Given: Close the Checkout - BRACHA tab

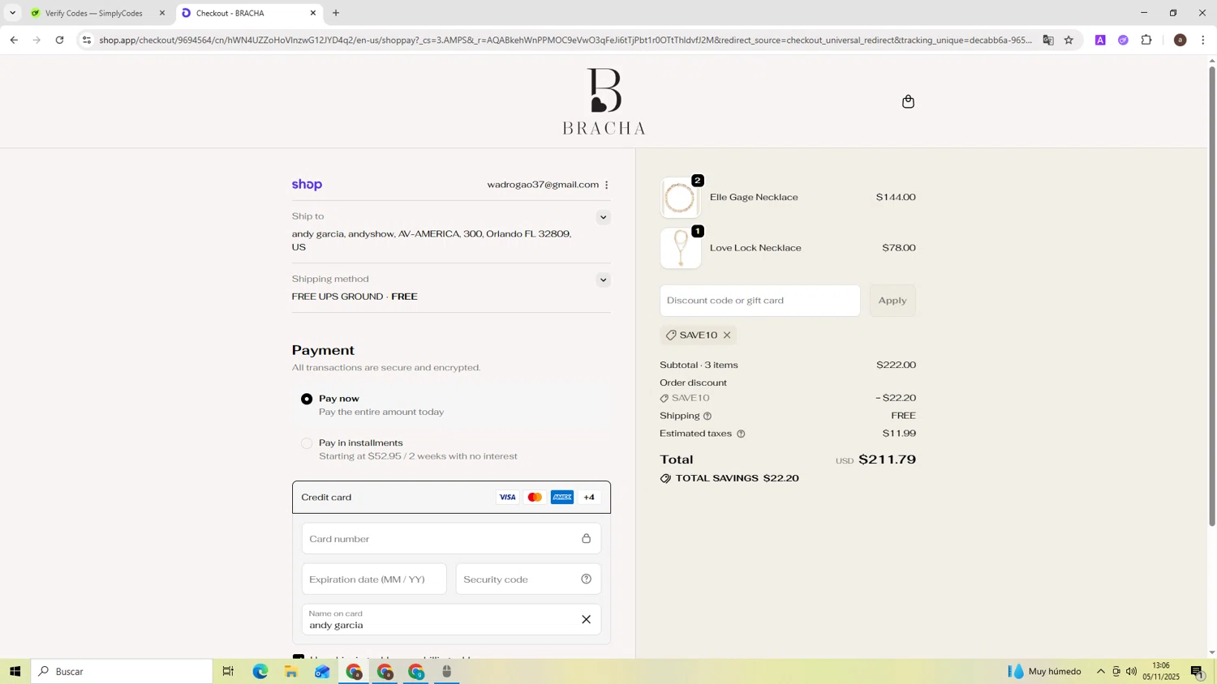Looking at the screenshot, I should tap(313, 13).
